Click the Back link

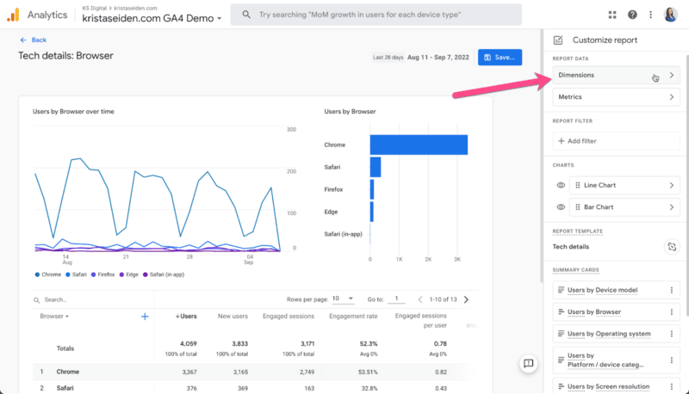click(34, 40)
